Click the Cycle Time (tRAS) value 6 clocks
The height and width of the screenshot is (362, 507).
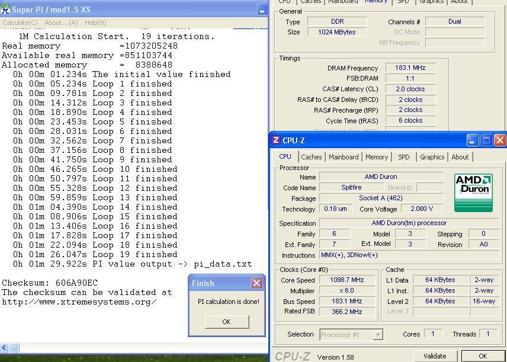coord(410,120)
